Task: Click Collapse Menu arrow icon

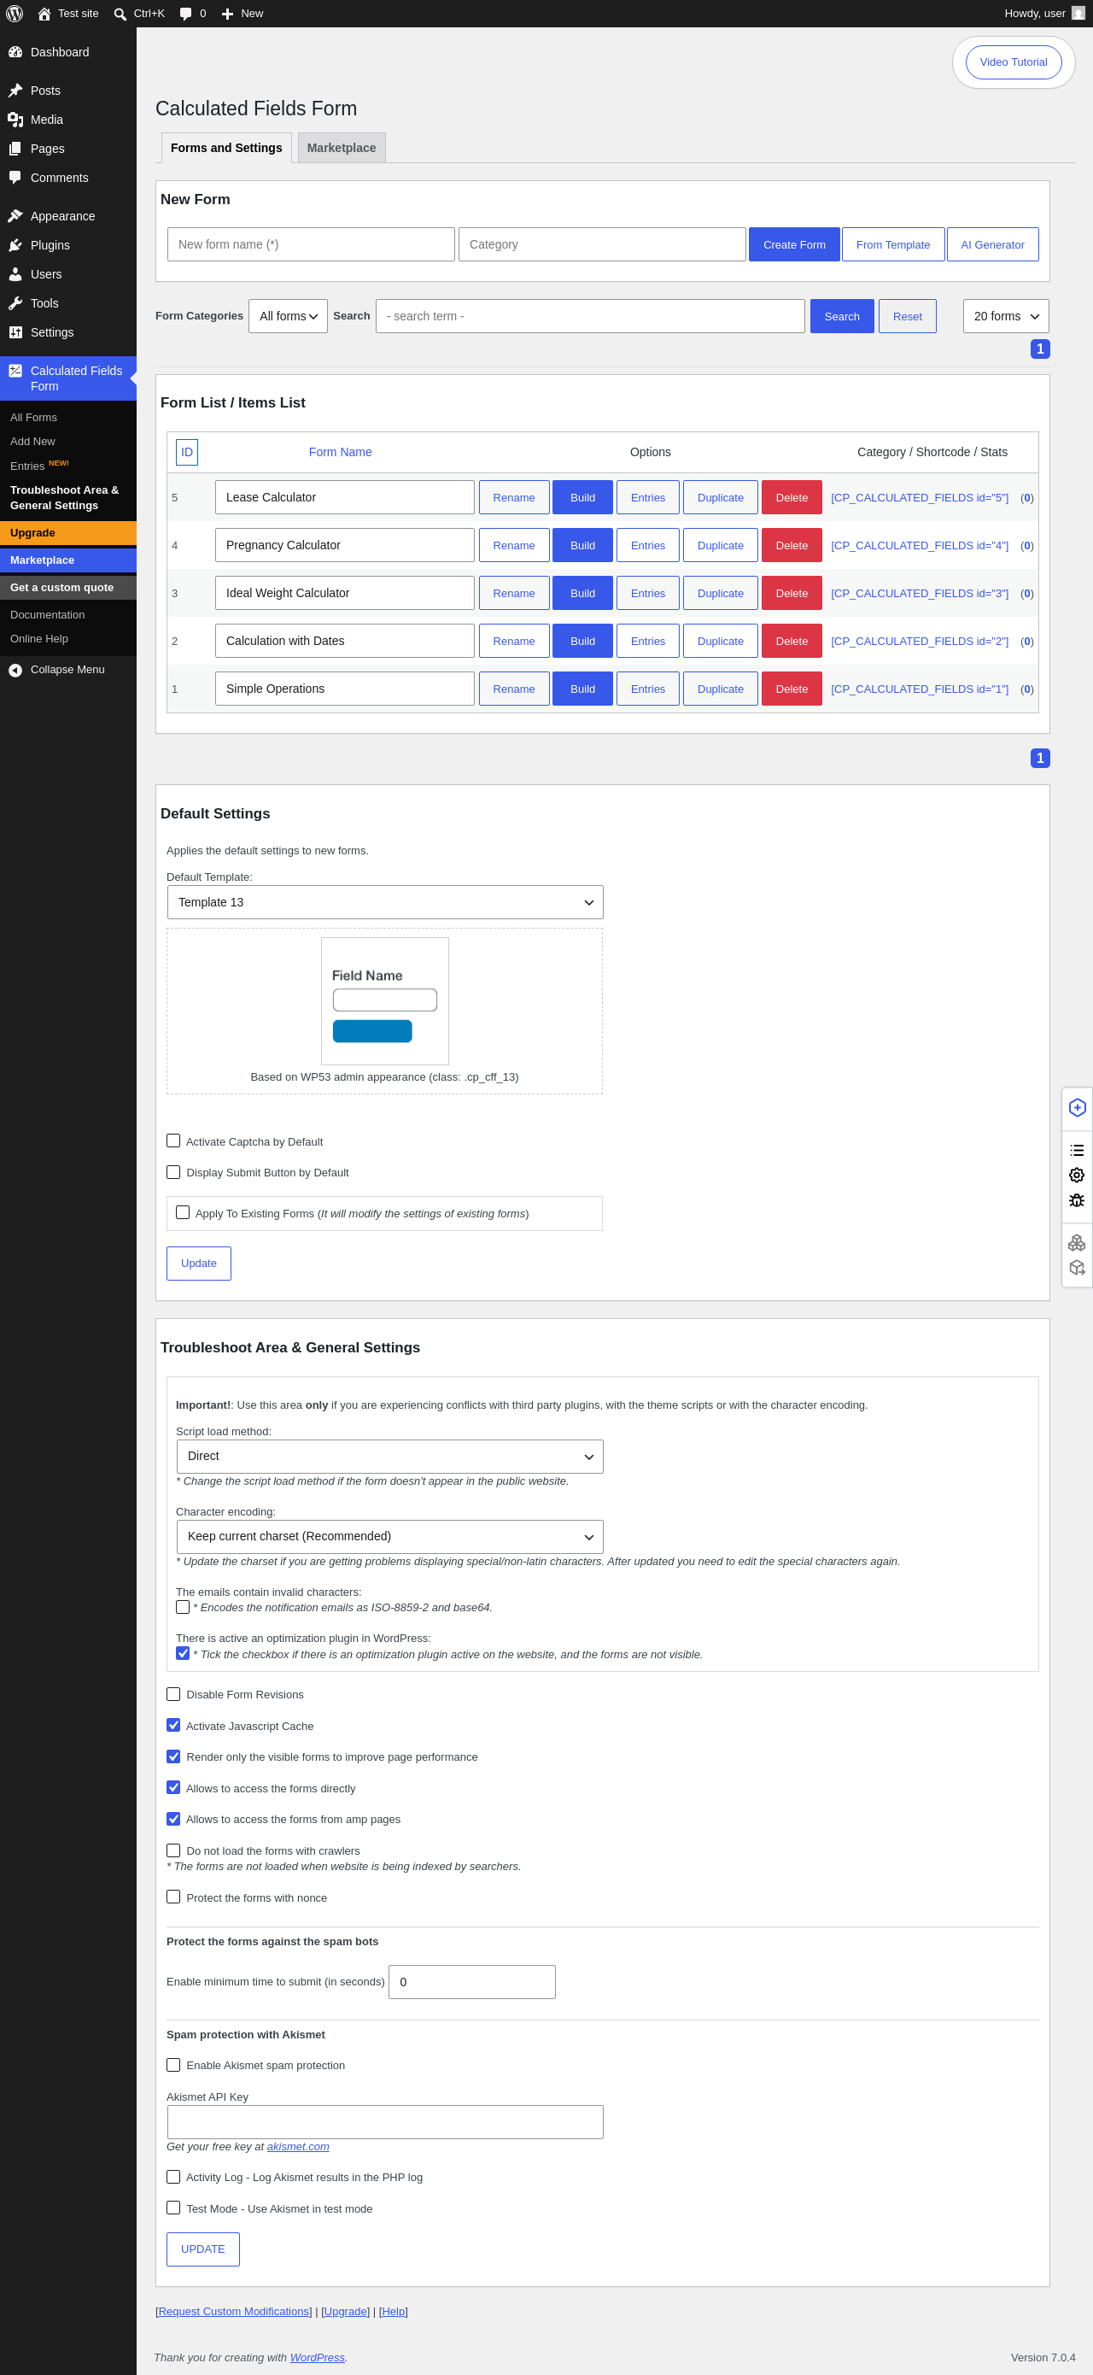Action: pos(15,671)
